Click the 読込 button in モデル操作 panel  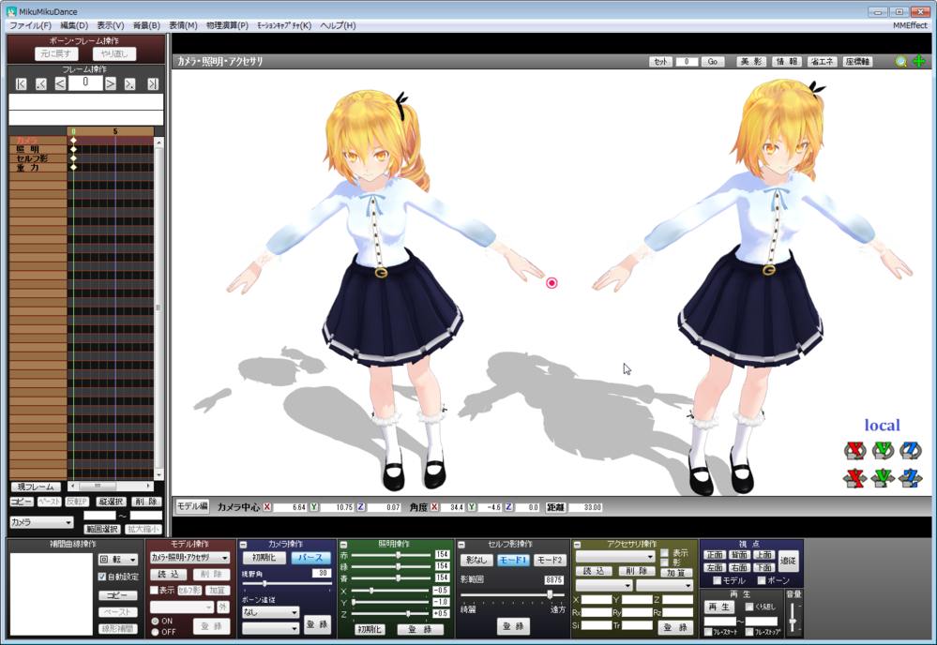tap(168, 575)
